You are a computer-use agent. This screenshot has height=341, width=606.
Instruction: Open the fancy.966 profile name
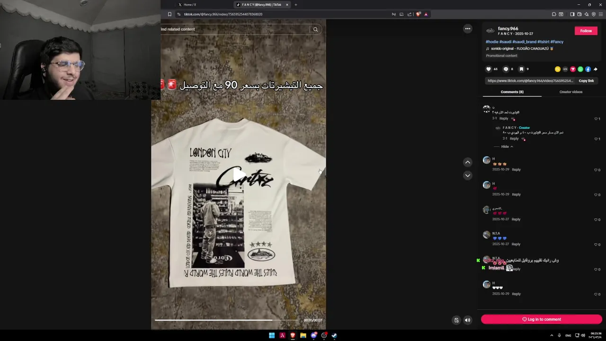508,29
